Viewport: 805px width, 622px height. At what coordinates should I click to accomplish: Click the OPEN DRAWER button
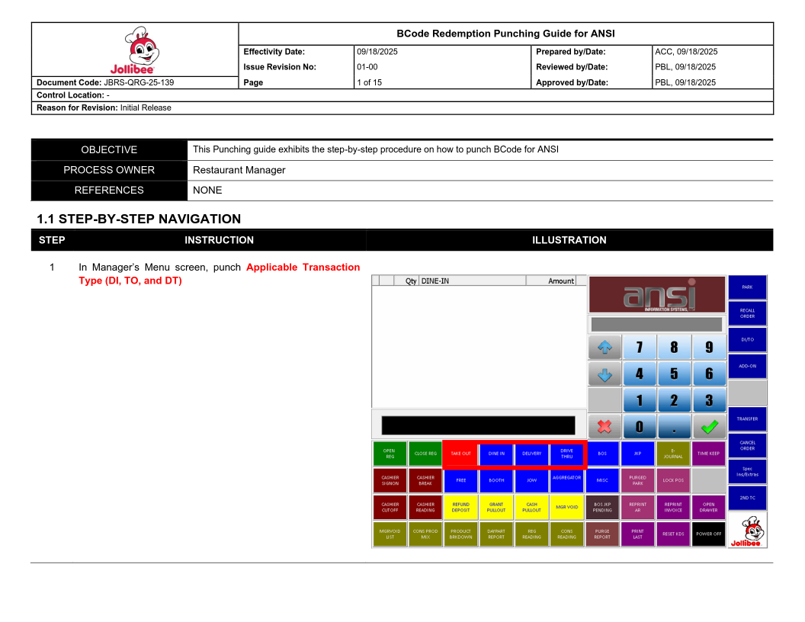coord(708,507)
